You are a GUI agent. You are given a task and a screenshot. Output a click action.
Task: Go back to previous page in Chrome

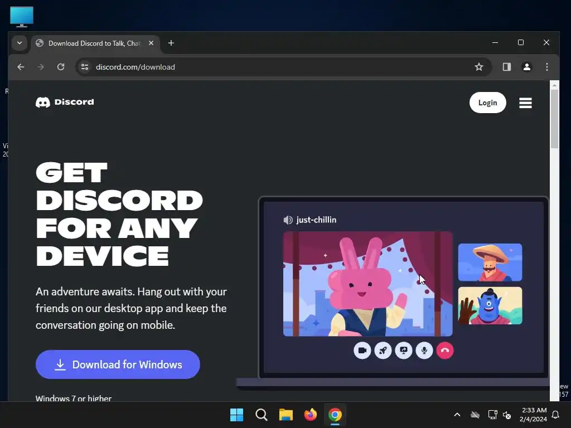click(21, 67)
